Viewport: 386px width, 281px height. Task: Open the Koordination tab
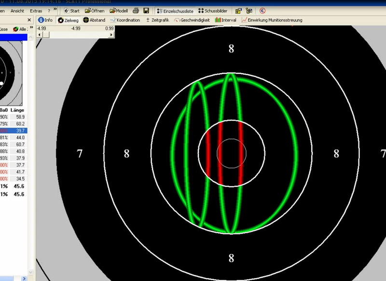(x=125, y=20)
